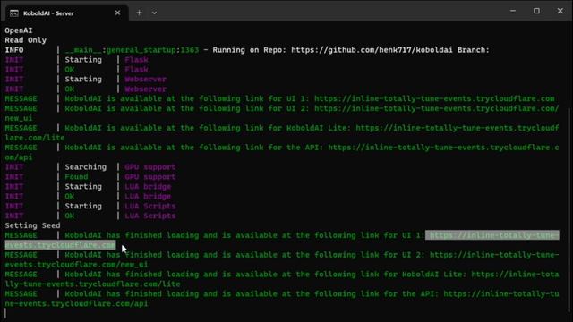The height and width of the screenshot is (322, 573).
Task: Click 'Starting' in the Flask row
Action: [x=83, y=60]
